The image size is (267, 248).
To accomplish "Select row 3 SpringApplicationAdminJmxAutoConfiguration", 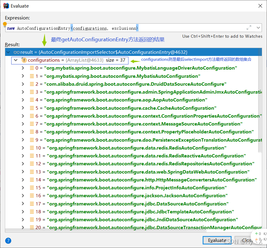I will [133, 92].
